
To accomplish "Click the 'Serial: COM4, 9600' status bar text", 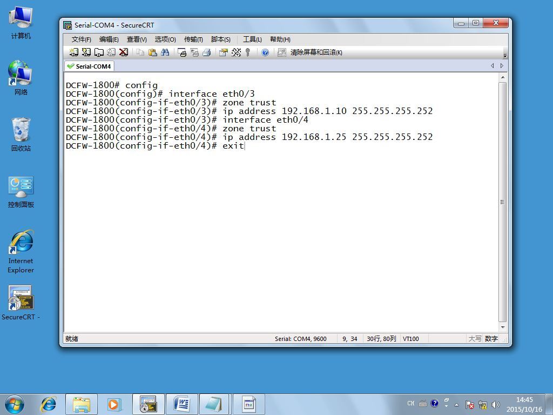I will click(300, 339).
